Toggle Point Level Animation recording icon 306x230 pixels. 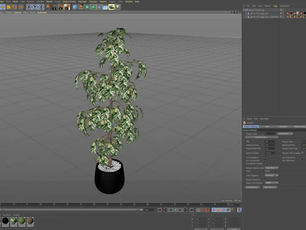pos(233,210)
